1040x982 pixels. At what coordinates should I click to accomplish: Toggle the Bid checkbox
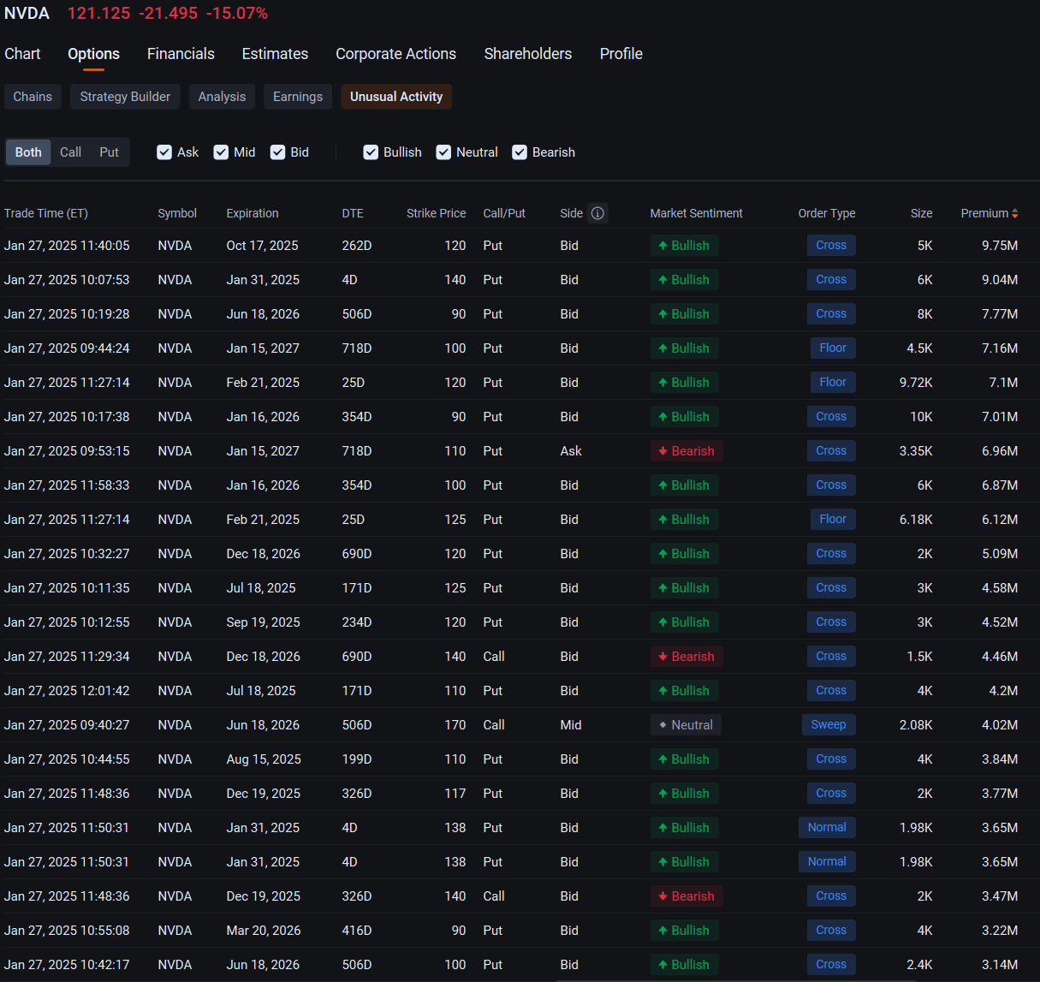pos(277,152)
